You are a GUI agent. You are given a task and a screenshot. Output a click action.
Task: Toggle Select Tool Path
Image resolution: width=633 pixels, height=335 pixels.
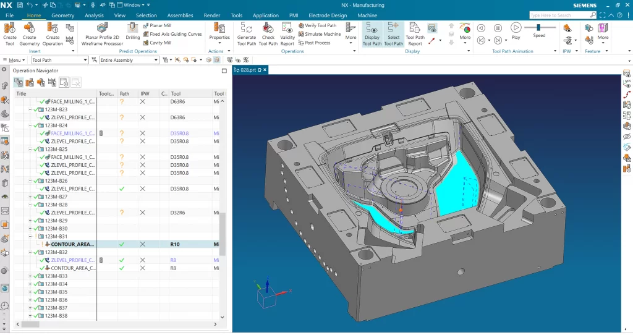click(x=394, y=35)
